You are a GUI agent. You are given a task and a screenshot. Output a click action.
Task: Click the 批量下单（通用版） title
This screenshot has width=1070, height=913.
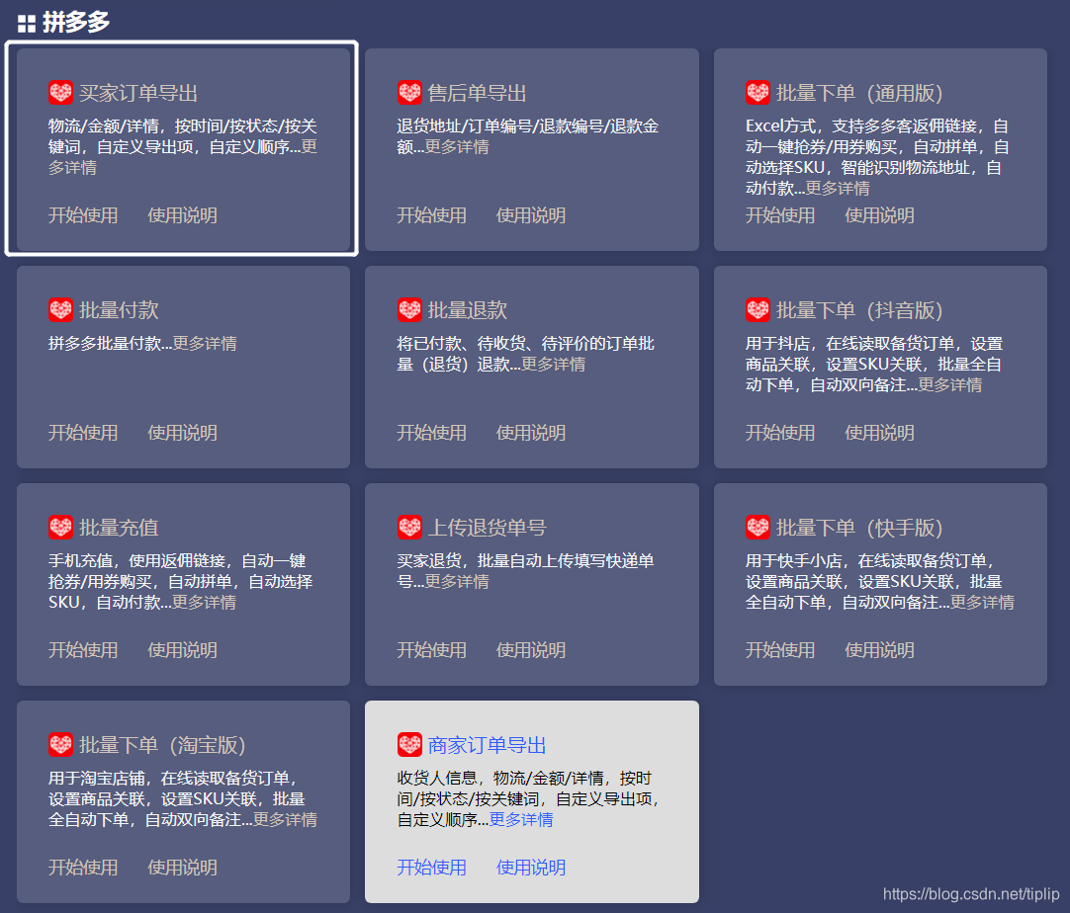click(x=859, y=93)
